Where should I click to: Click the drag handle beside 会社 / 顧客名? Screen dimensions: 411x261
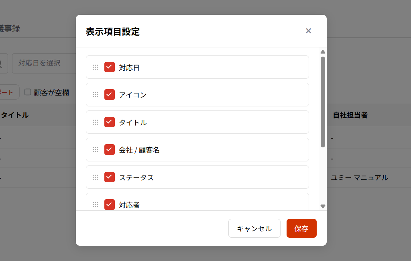(x=95, y=150)
